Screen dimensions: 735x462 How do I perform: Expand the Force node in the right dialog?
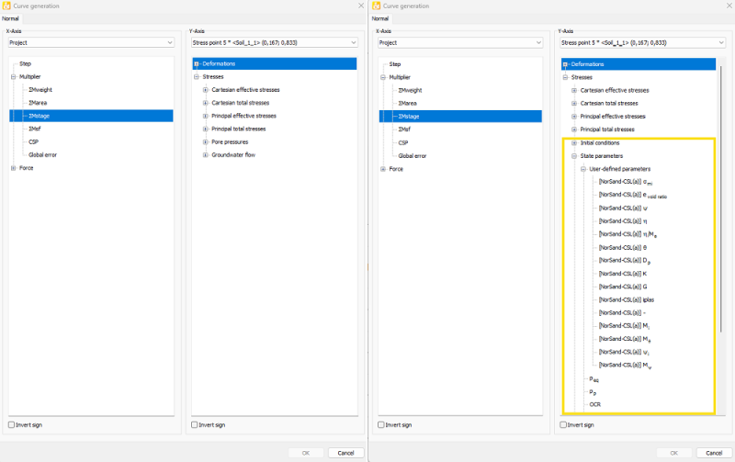pos(382,168)
